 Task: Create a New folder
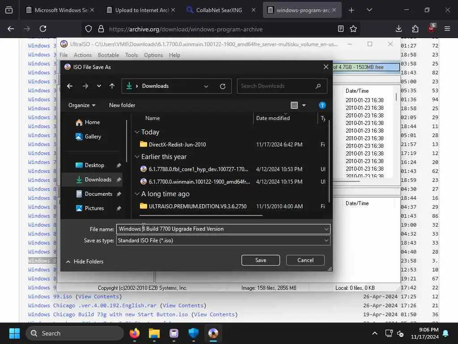(x=122, y=105)
